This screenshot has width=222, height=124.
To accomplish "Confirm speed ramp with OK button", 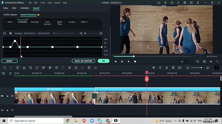I will pyautogui.click(x=104, y=61).
